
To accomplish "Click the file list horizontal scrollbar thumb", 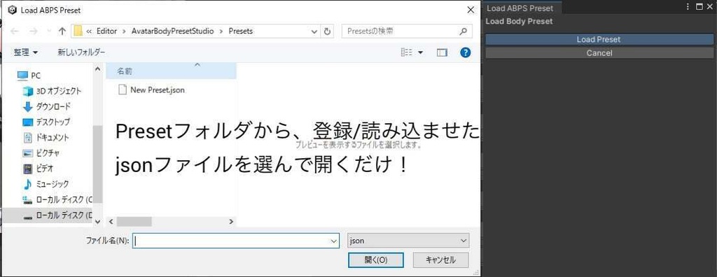I will 134,222.
